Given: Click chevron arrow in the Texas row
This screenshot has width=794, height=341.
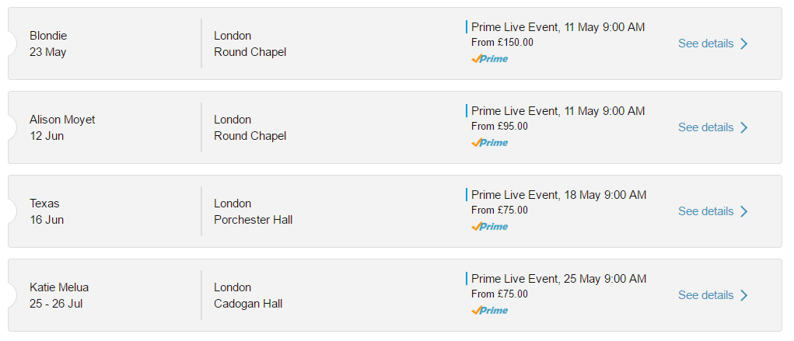Looking at the screenshot, I should click(x=744, y=211).
